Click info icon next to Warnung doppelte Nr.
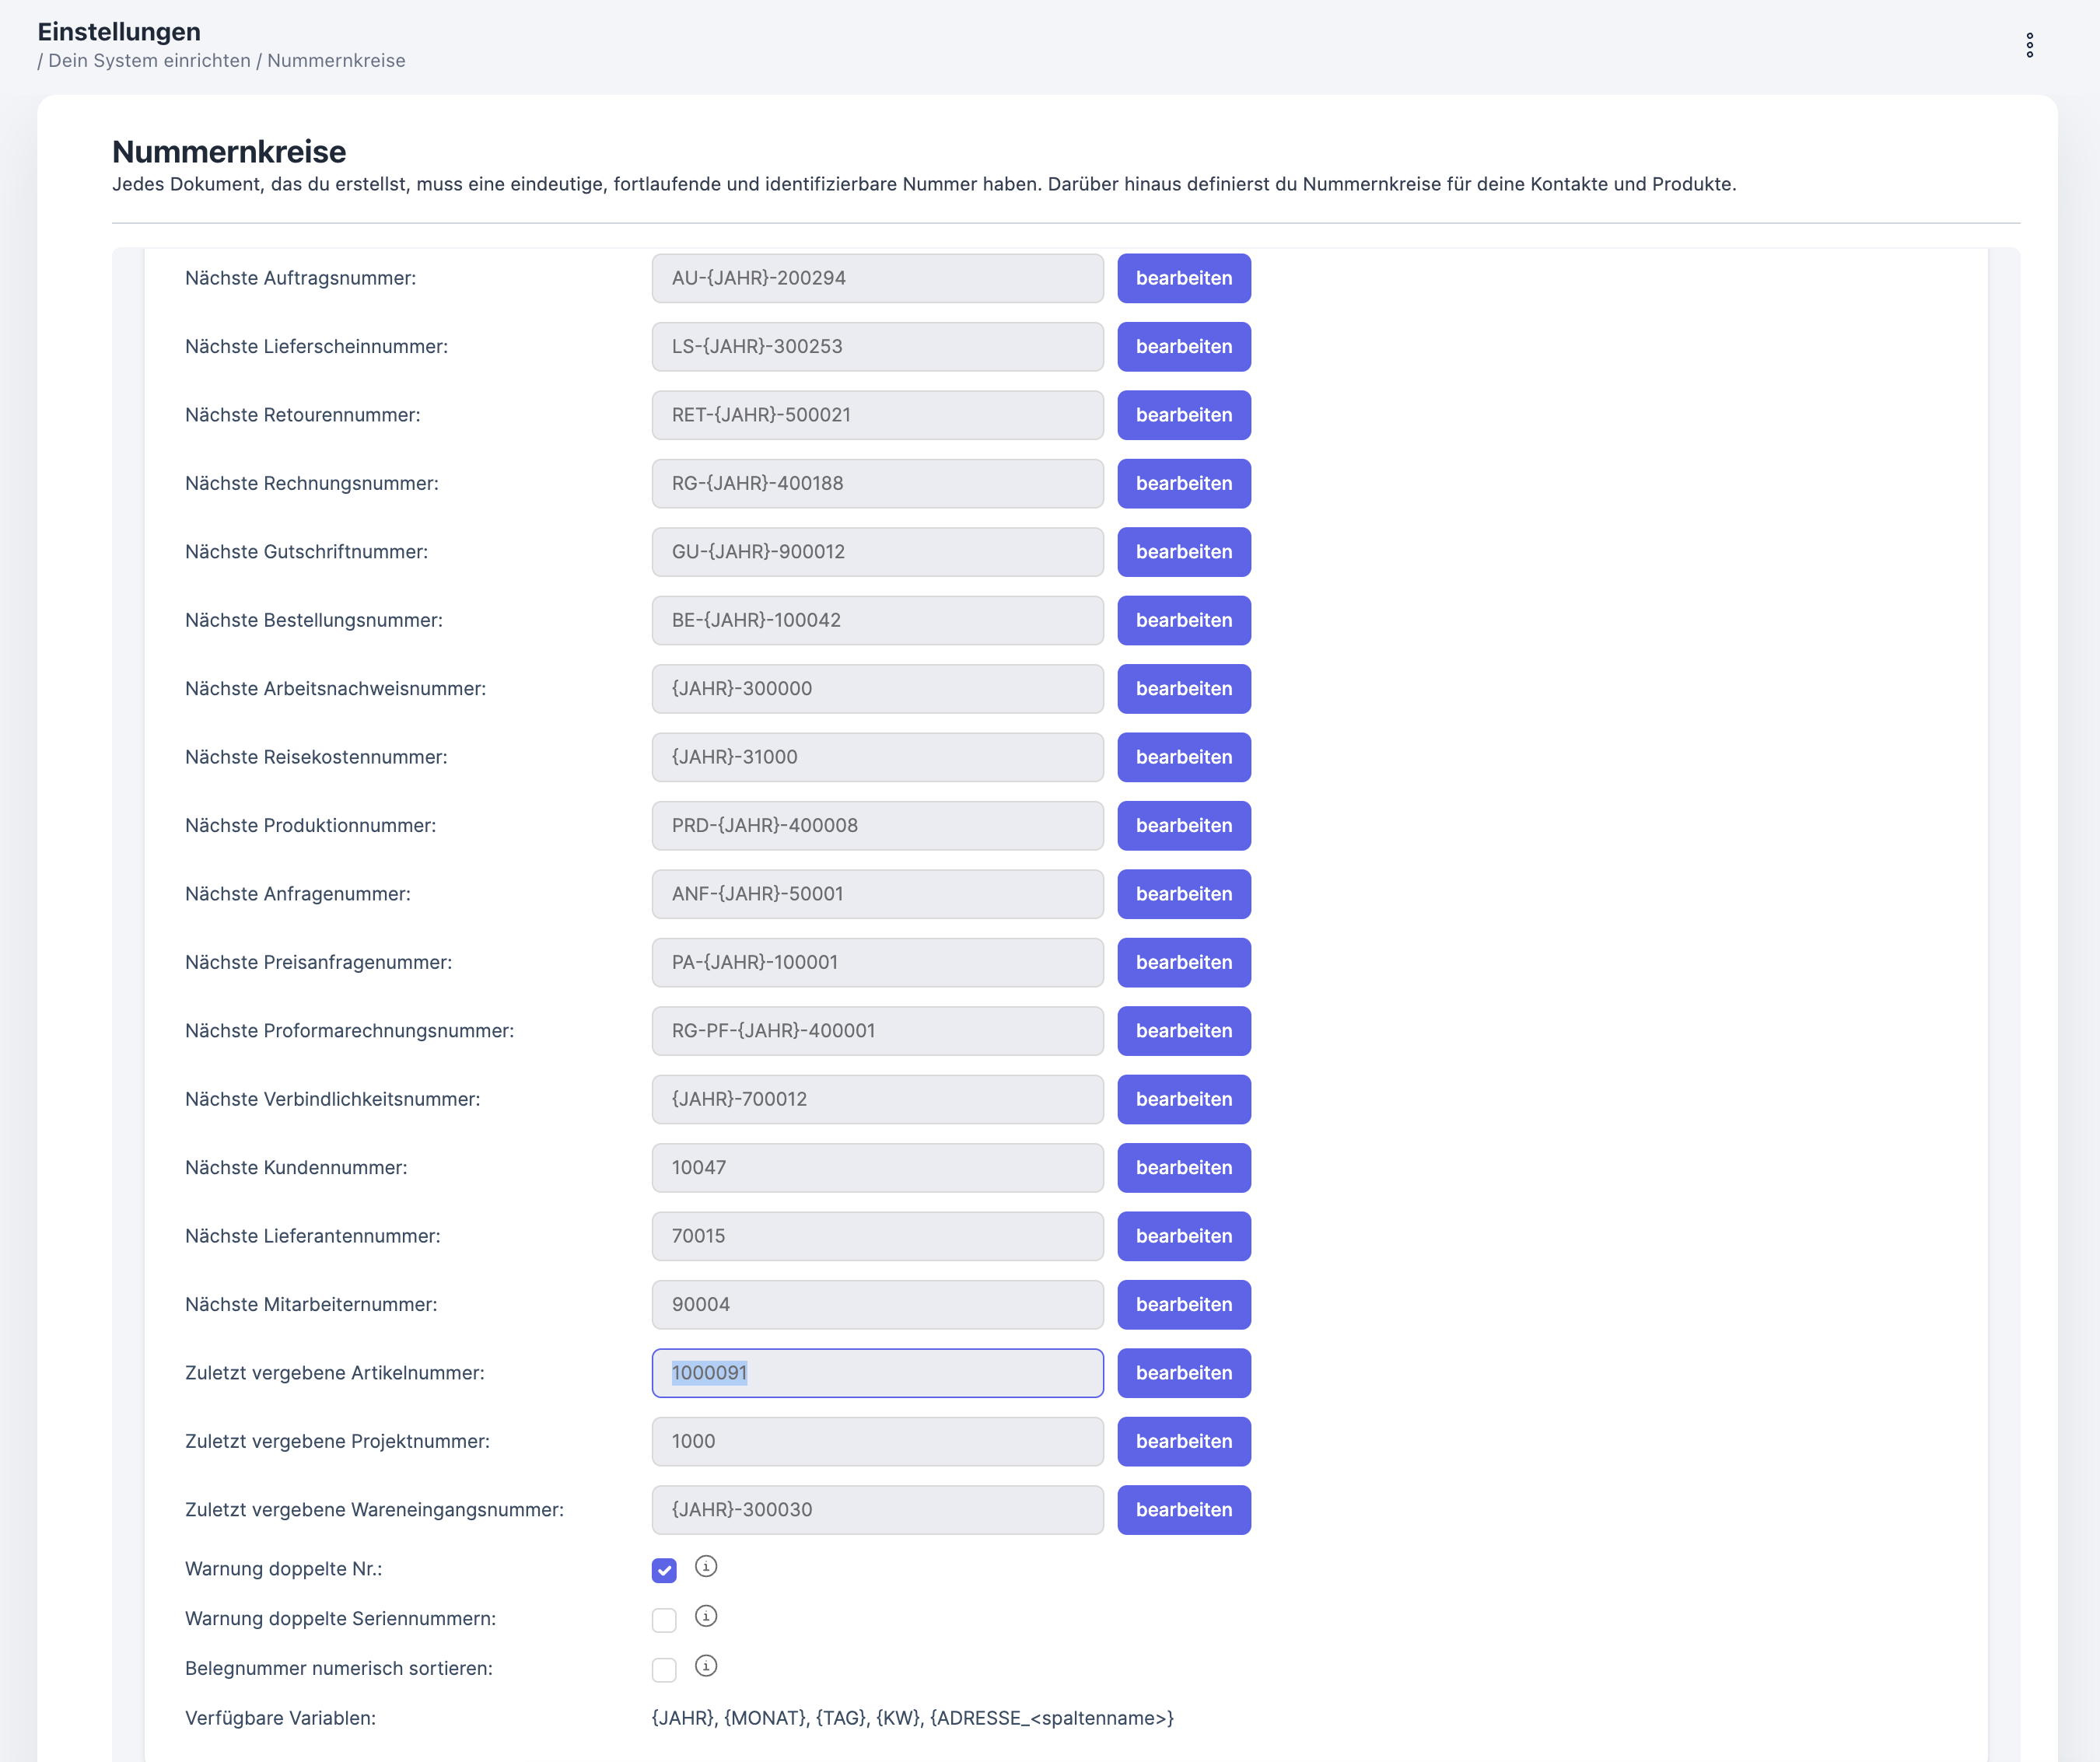The width and height of the screenshot is (2100, 1762). 706,1566
